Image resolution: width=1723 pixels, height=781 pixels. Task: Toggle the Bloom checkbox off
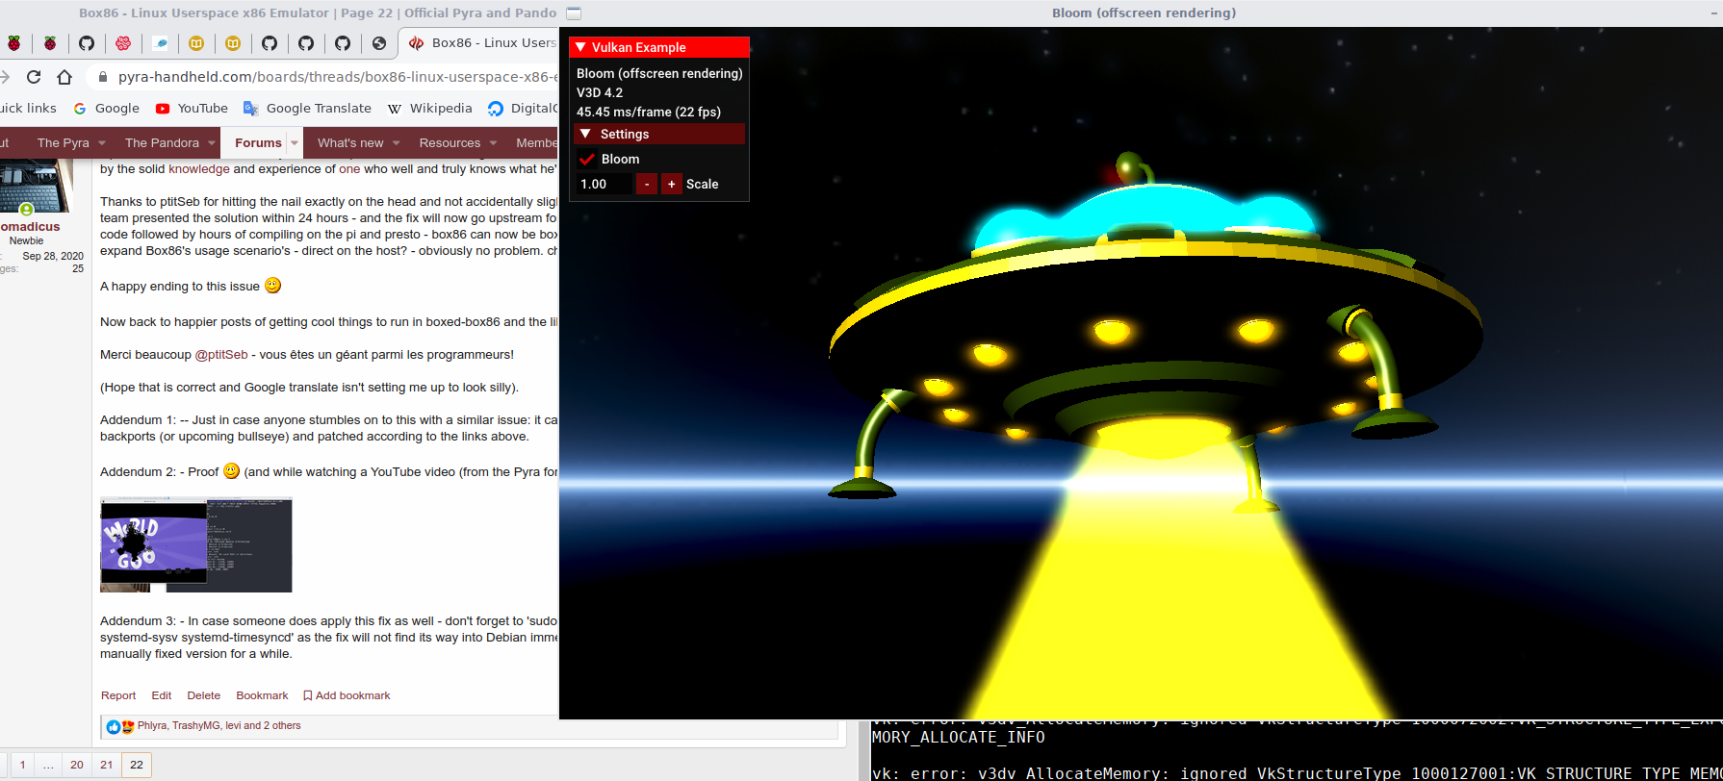[x=587, y=160]
